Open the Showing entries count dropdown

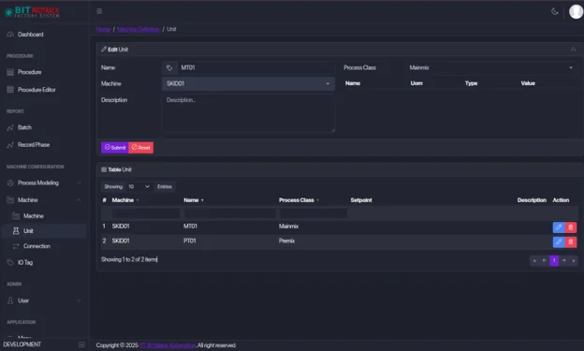pyautogui.click(x=139, y=186)
